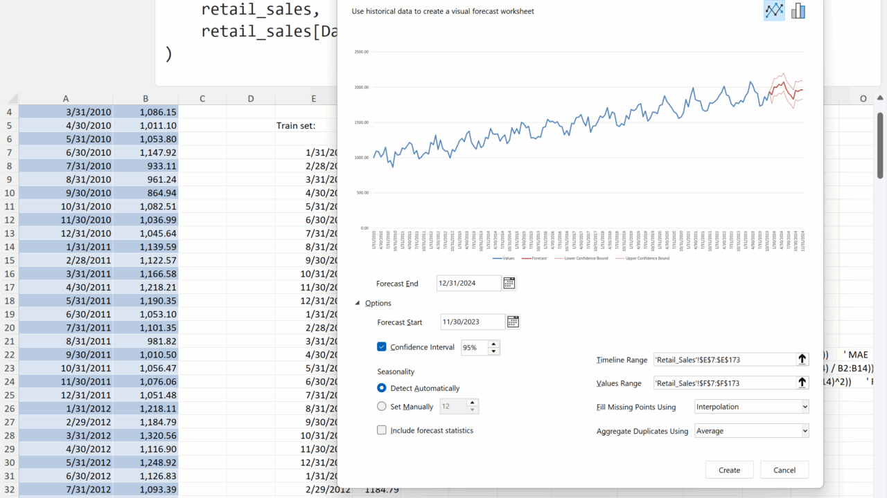The height and width of the screenshot is (498, 887).
Task: Click the Values Range collapse-dialog arrow icon
Action: click(802, 382)
